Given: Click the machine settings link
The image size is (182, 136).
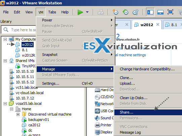Looking at the screenshot, I should (131, 55).
